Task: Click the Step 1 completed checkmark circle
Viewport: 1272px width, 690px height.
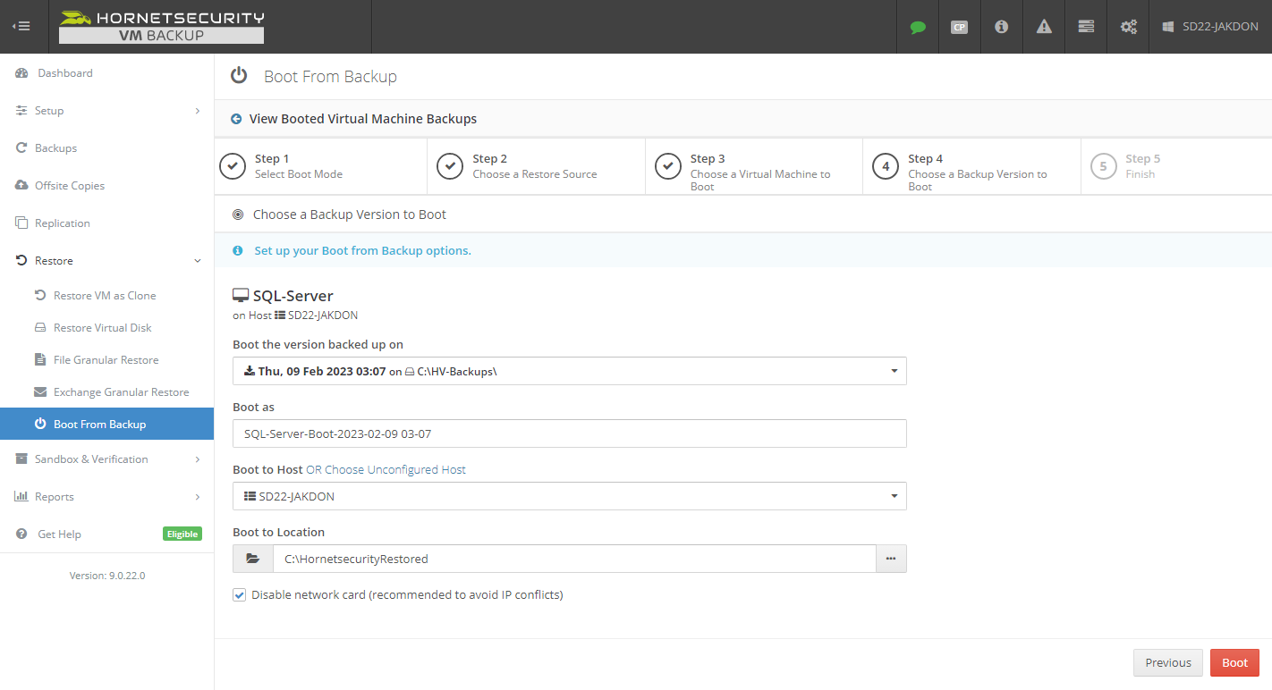Action: click(x=232, y=165)
